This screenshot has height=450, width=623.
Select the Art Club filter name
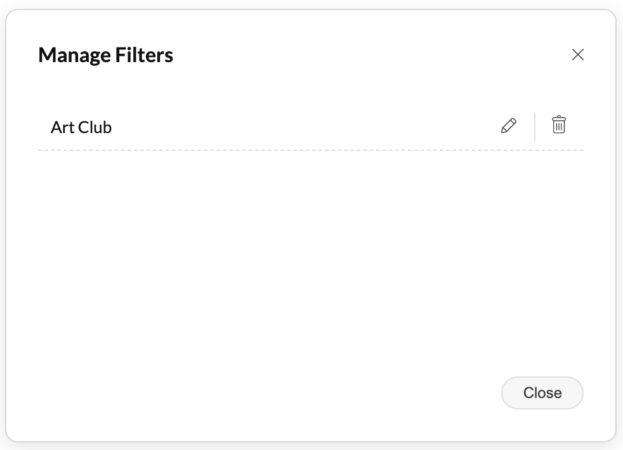(81, 127)
